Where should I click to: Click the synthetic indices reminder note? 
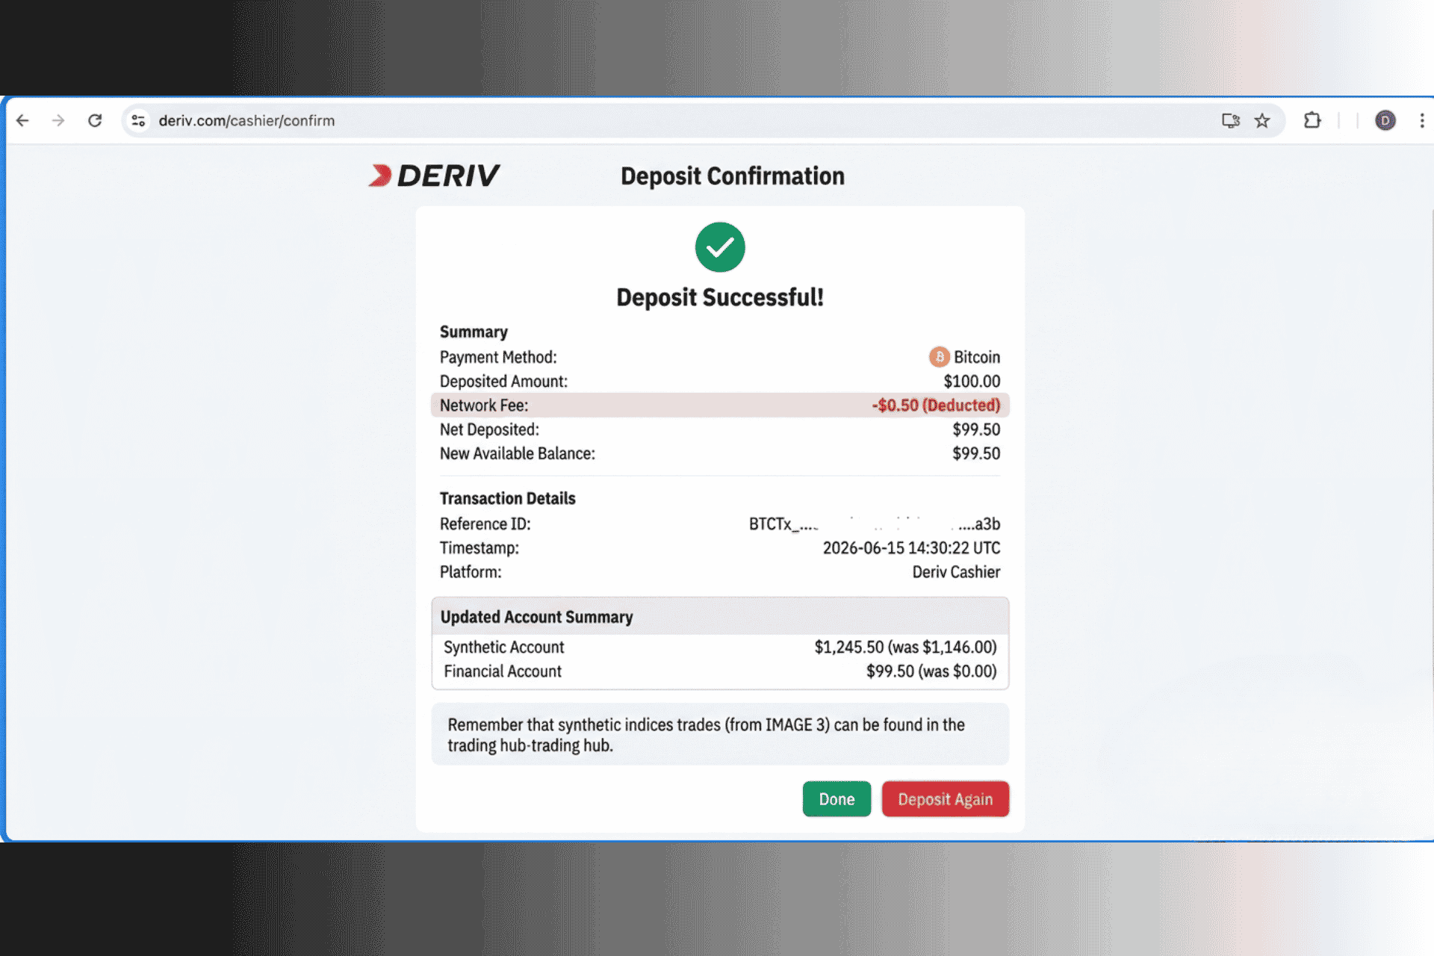point(720,734)
